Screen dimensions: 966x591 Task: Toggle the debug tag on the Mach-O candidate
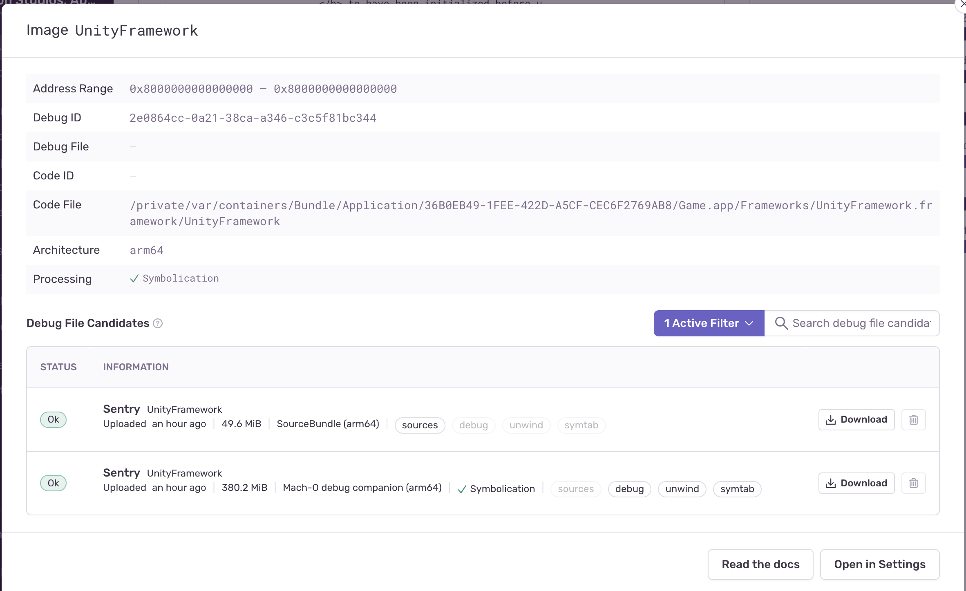point(629,489)
